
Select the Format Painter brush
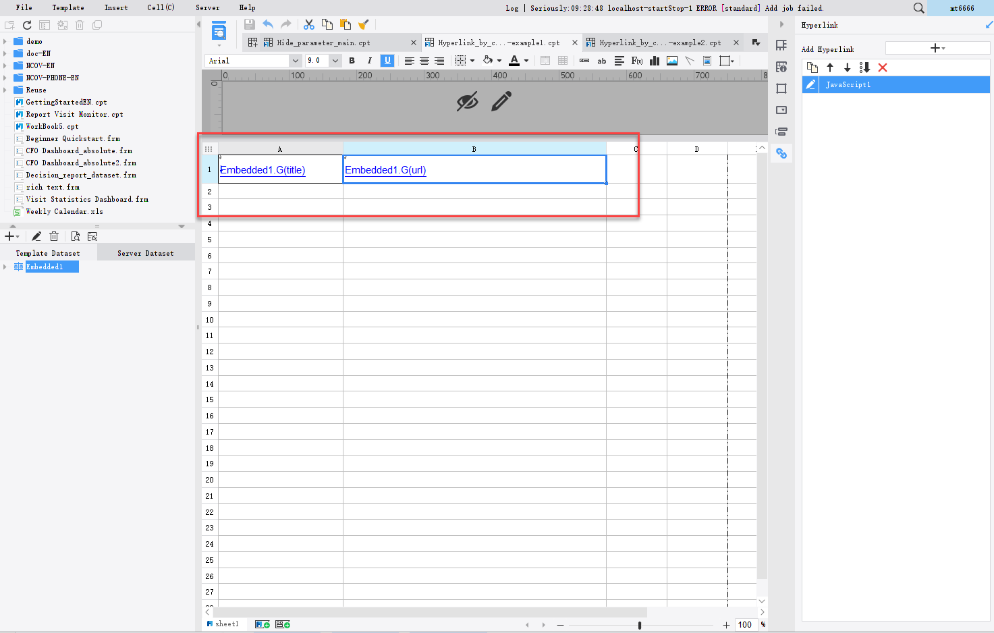[364, 24]
